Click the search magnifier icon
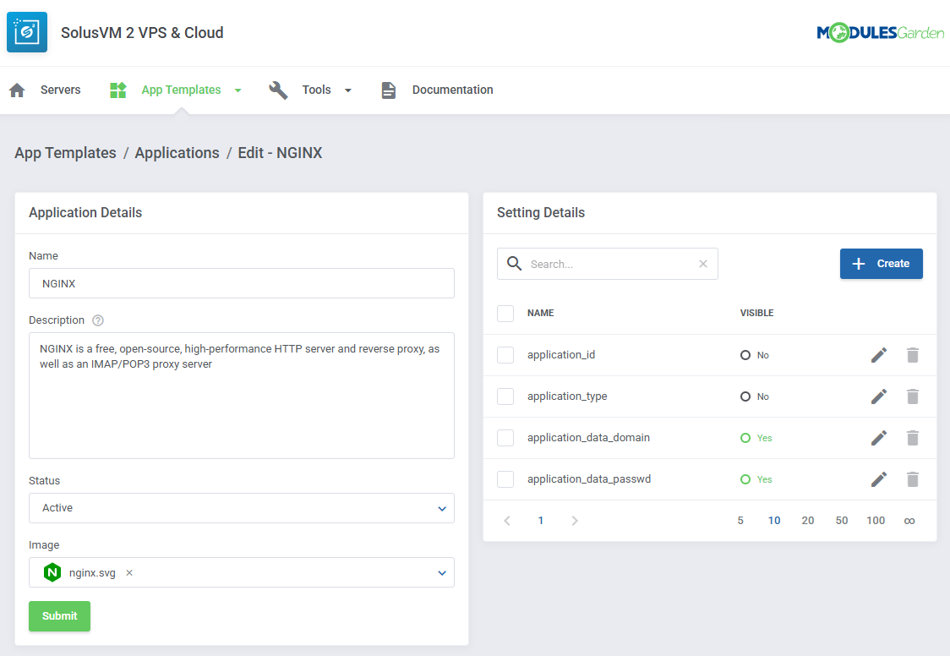This screenshot has width=950, height=656. tap(515, 264)
